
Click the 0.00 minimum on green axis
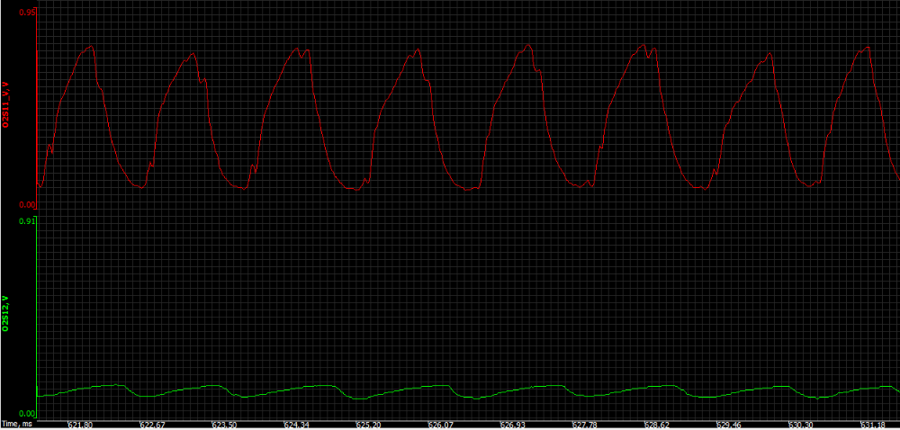(26, 414)
